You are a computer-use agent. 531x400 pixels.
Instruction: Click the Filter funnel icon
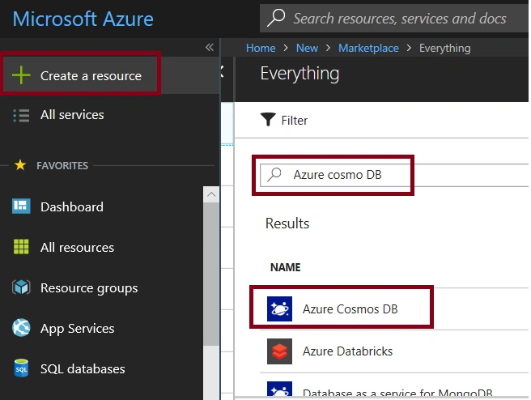click(268, 119)
